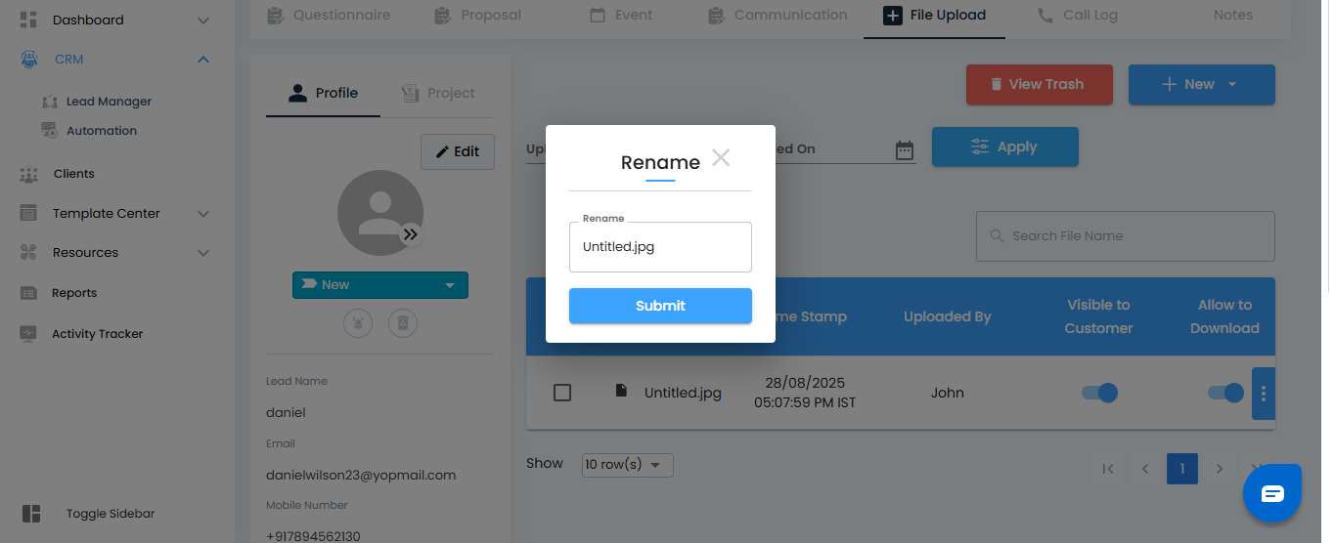Viewport: 1334px width, 543px height.
Task: Click the View Trash button
Action: 1039,84
